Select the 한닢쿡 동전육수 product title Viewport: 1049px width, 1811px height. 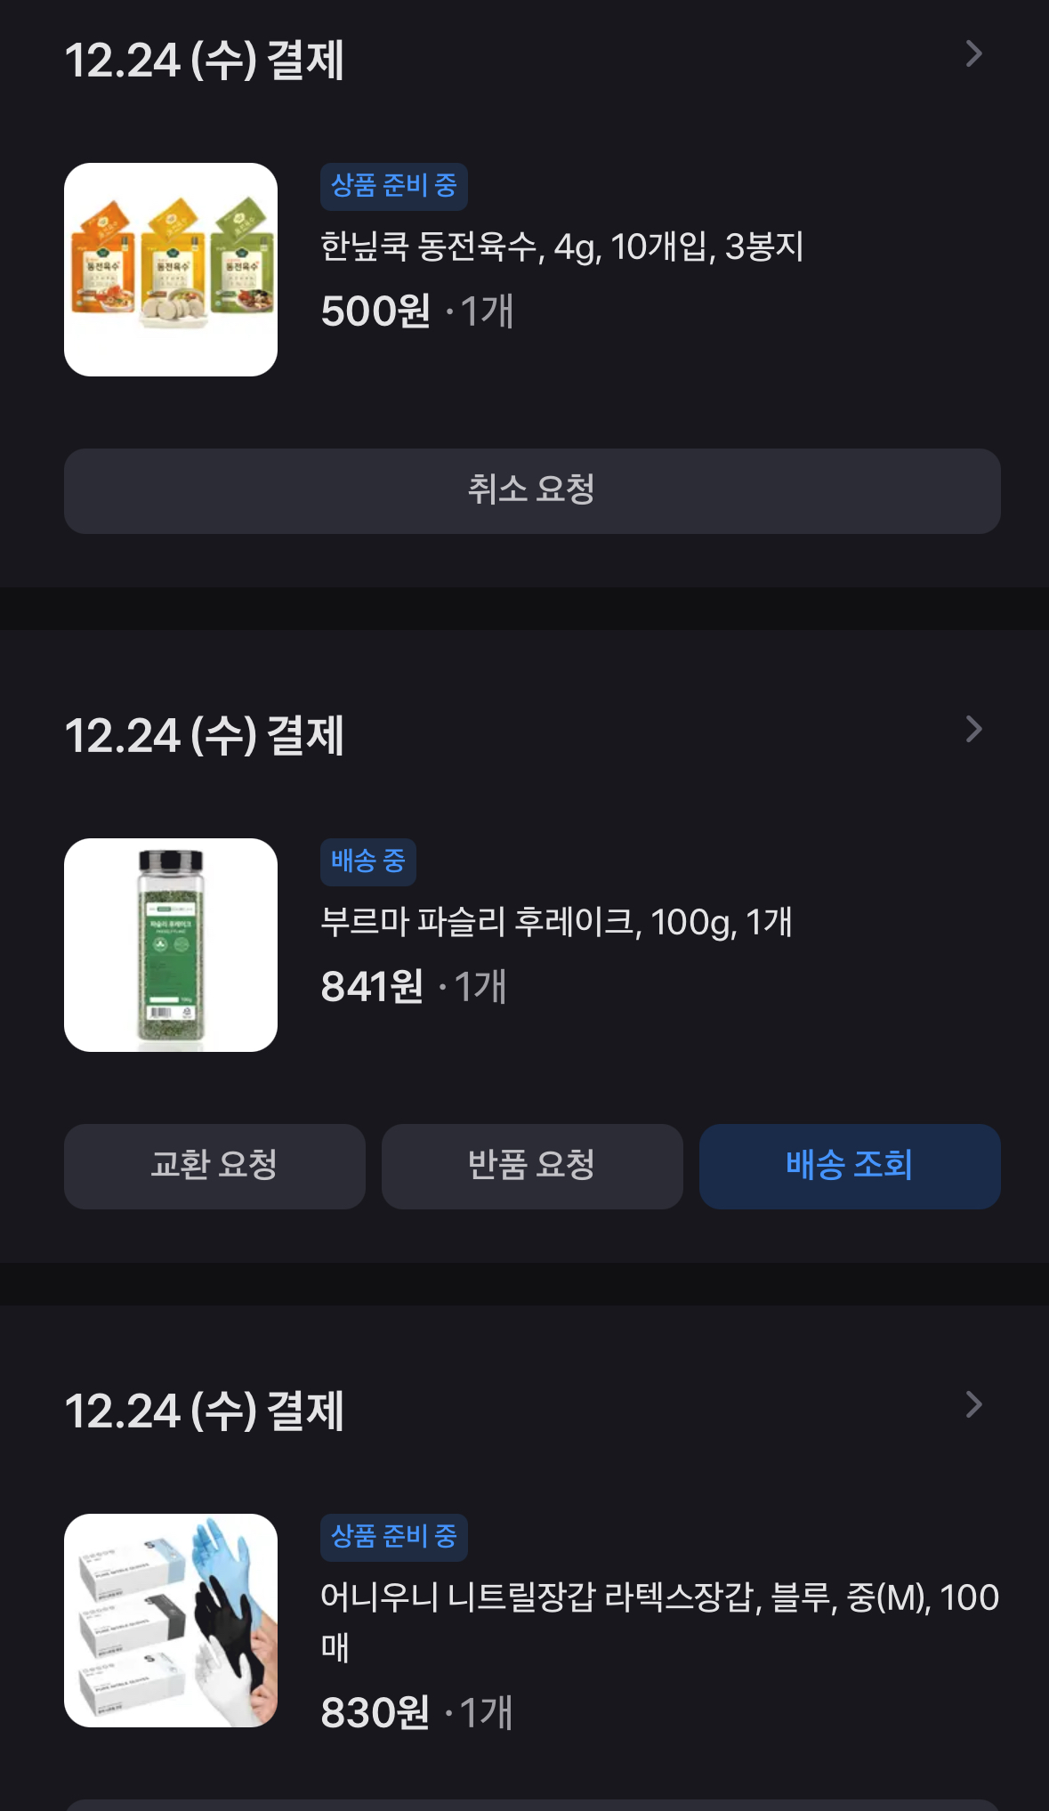point(561,247)
